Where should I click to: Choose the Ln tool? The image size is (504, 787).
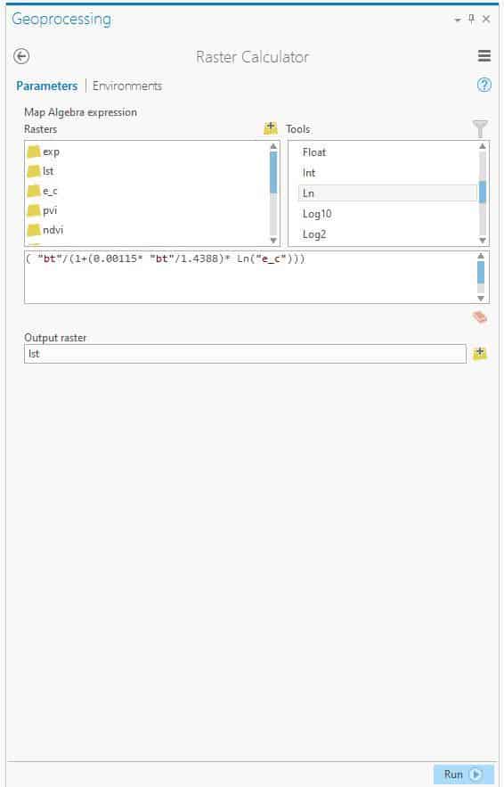click(387, 193)
